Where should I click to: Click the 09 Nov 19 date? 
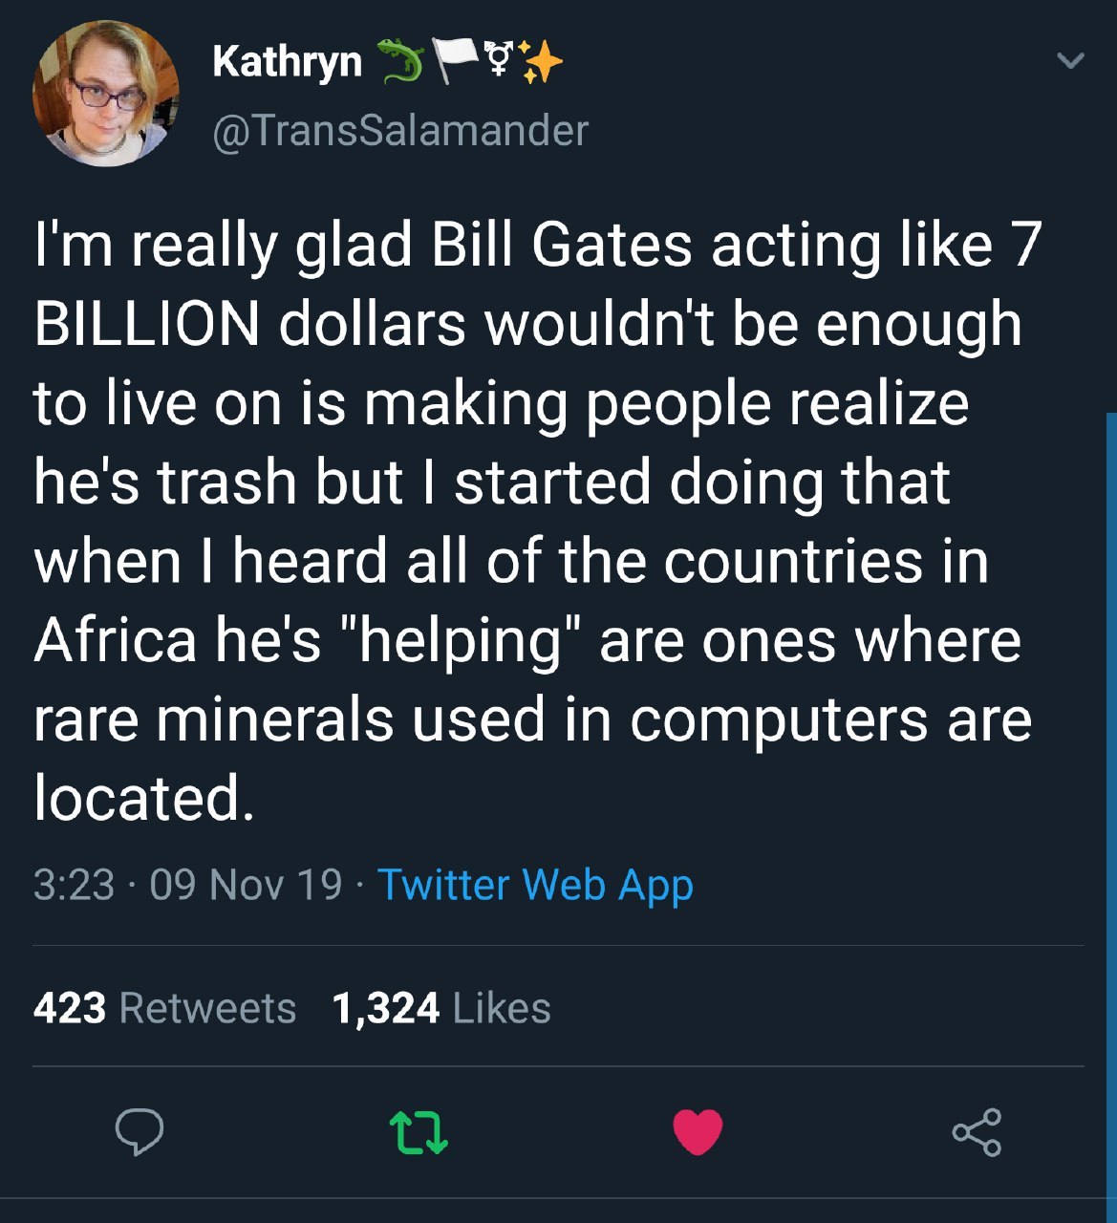246,885
